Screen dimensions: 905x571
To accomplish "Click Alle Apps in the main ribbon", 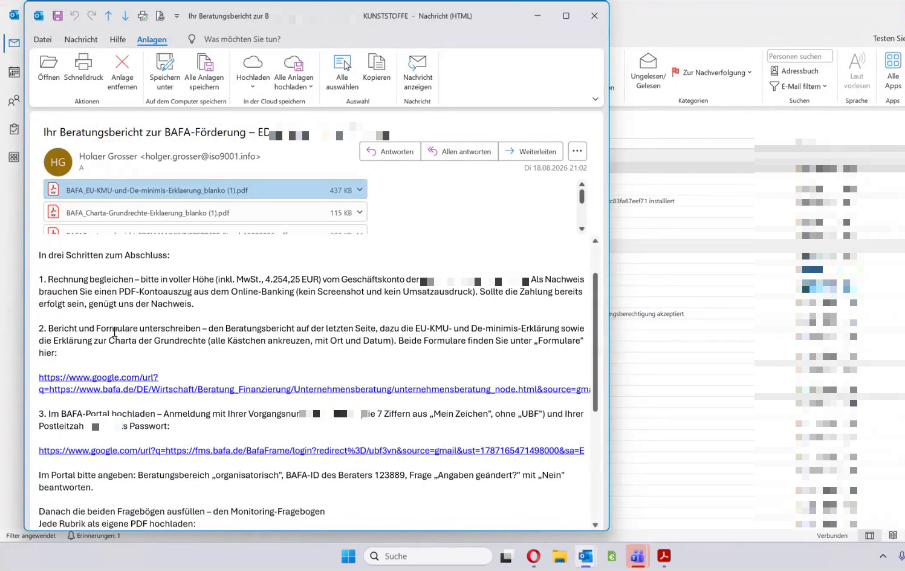I will 893,71.
